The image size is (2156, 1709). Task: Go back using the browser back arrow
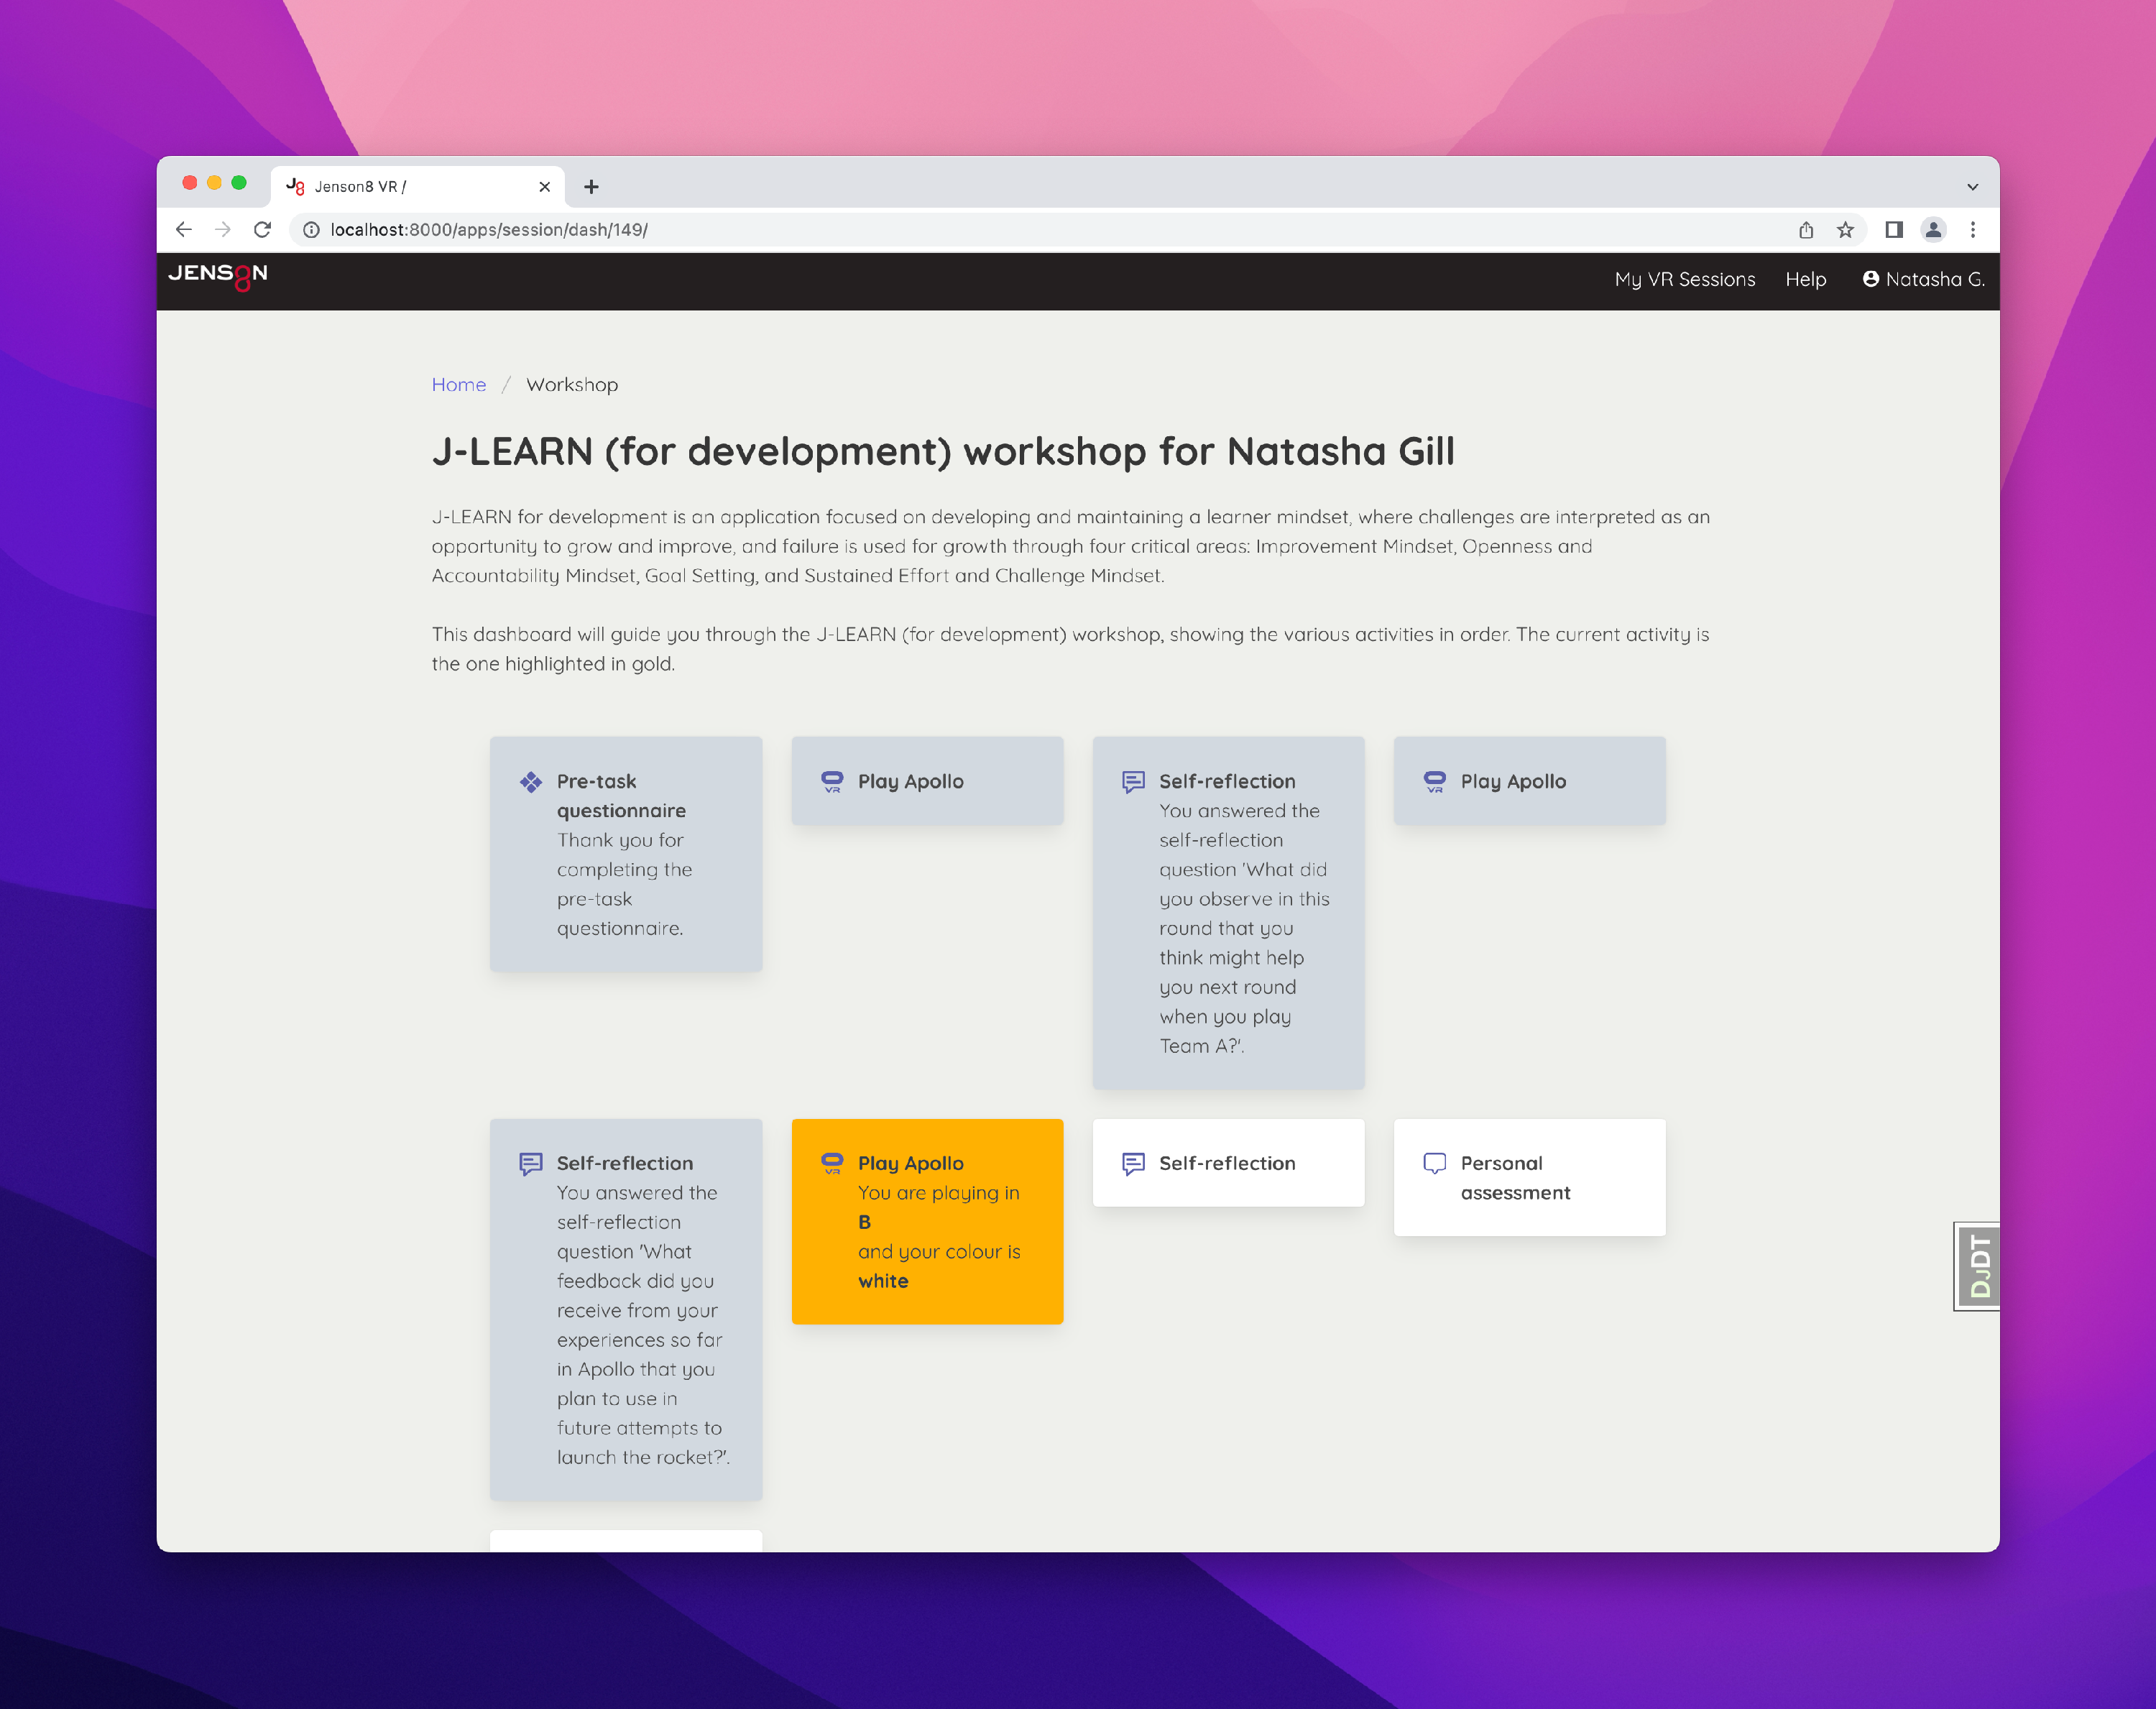pyautogui.click(x=183, y=230)
